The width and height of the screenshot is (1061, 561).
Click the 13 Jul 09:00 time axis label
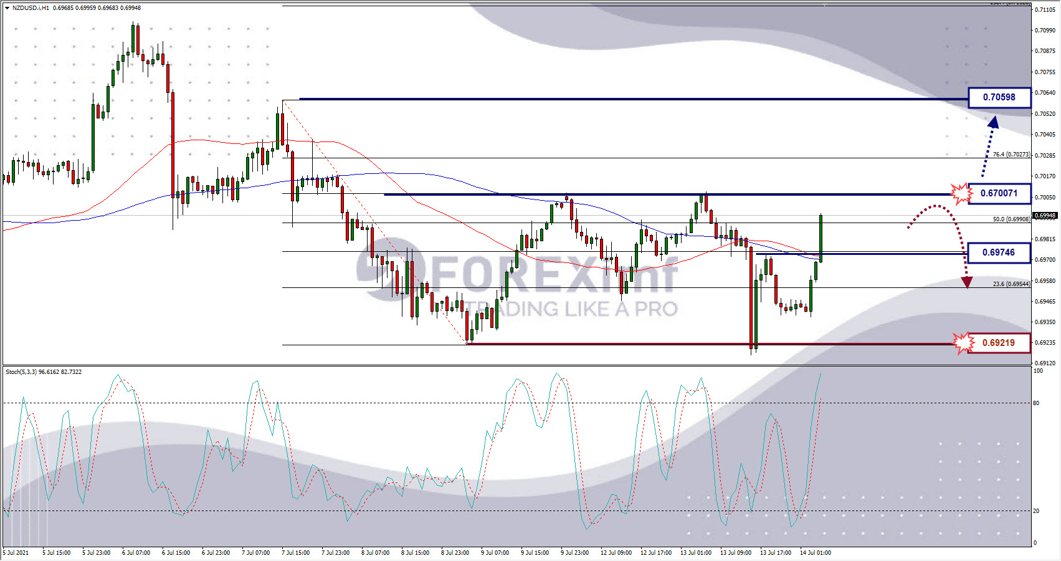coord(736,553)
